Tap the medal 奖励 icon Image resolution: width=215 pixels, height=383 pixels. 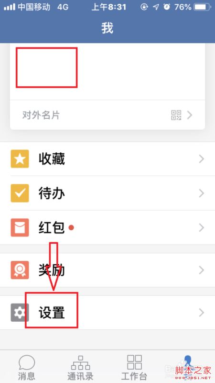pyautogui.click(x=20, y=270)
